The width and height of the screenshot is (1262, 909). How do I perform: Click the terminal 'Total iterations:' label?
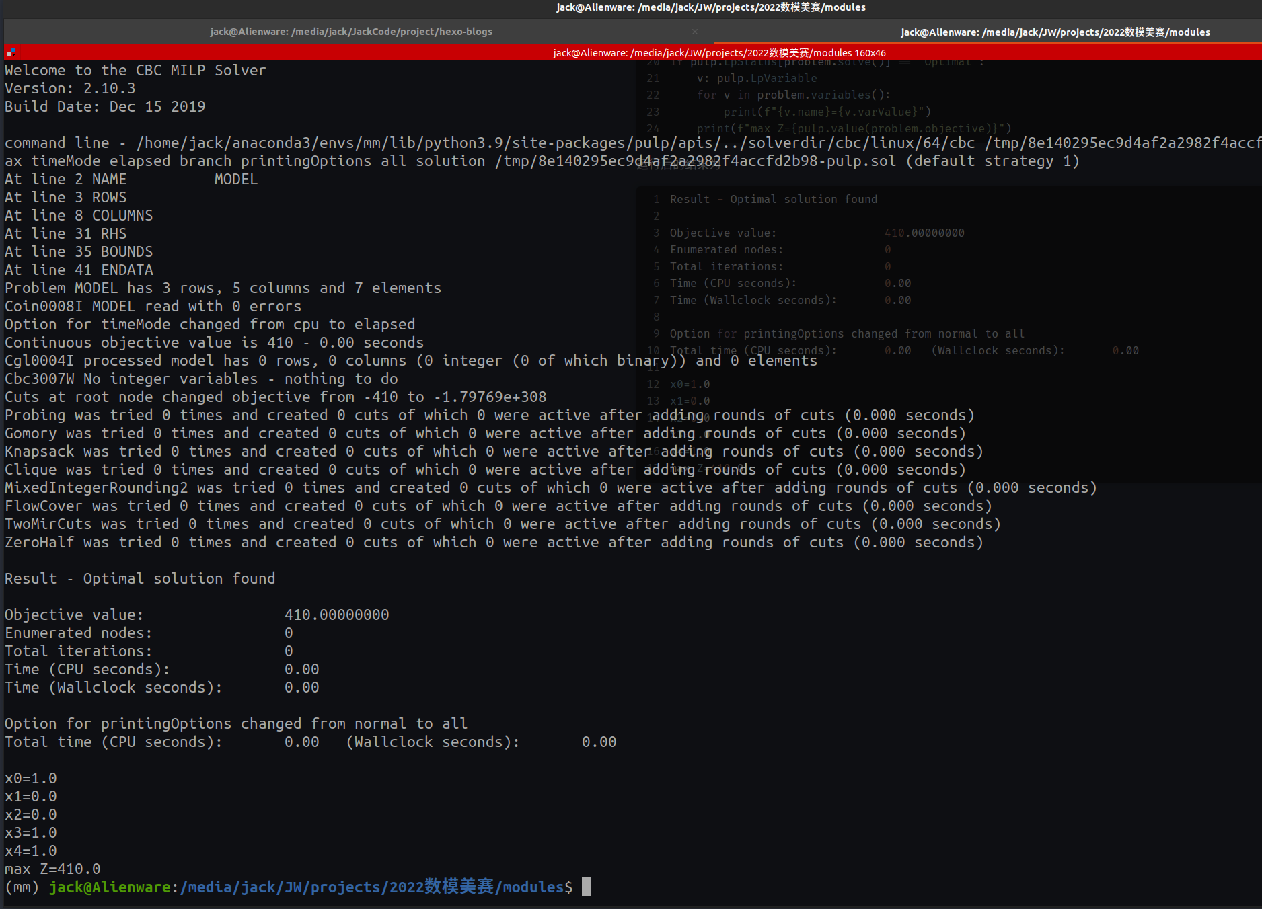coord(78,651)
